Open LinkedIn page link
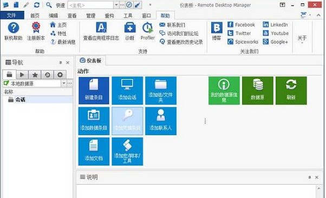Viewport: 326px width, 198px height. pos(275,24)
